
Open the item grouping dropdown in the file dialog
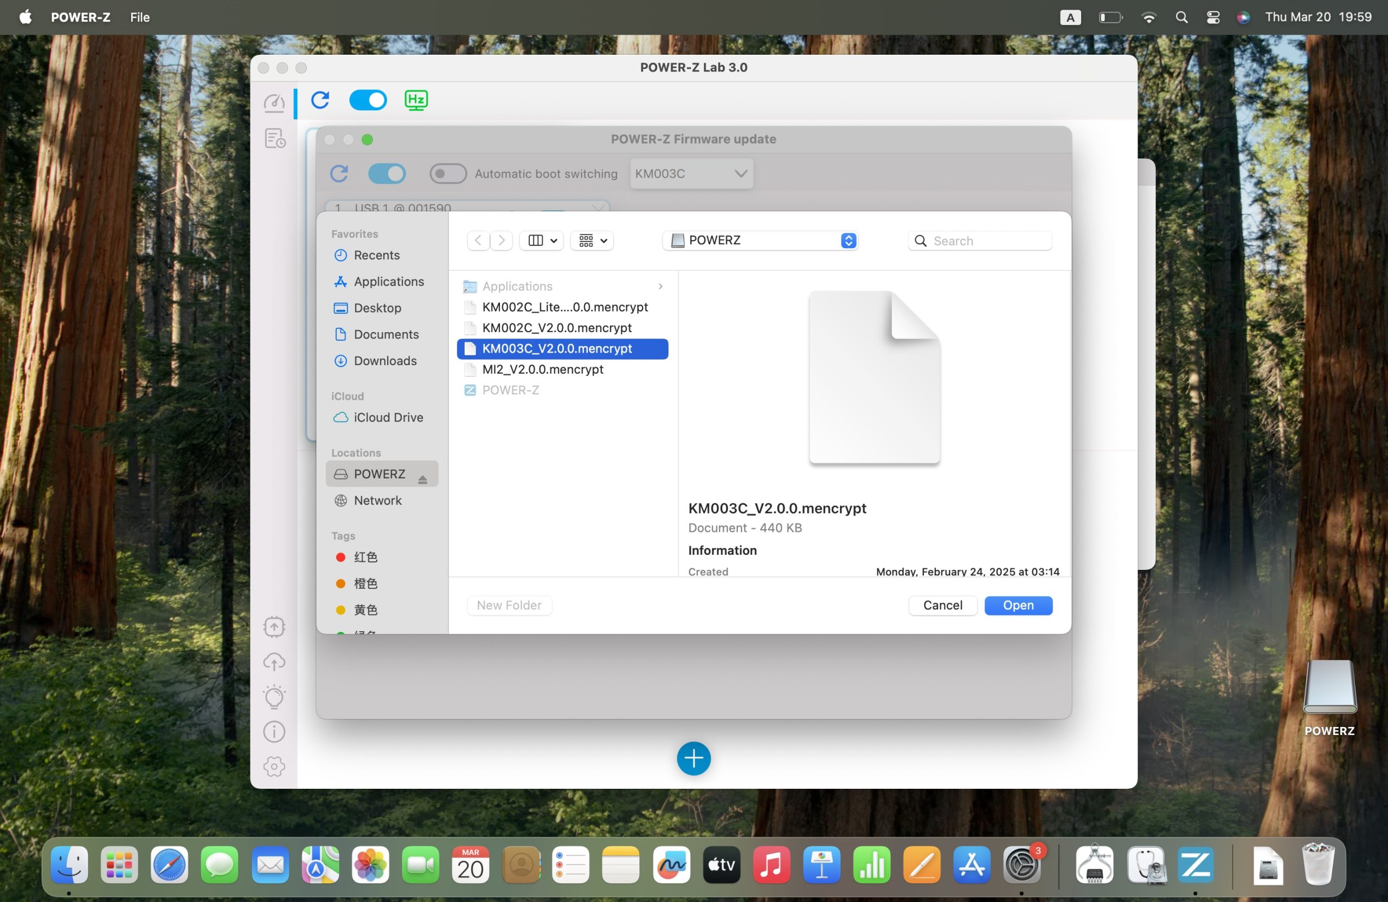(x=592, y=240)
